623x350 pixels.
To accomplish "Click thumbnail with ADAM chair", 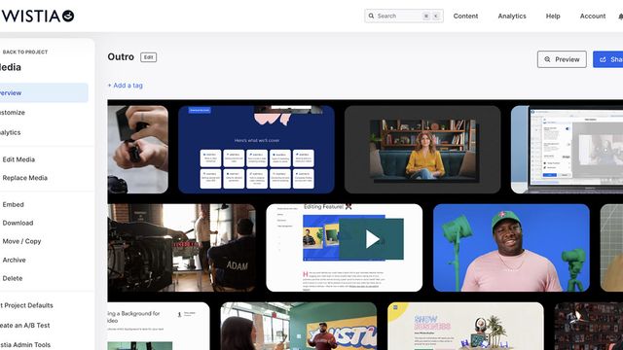I will pos(182,248).
